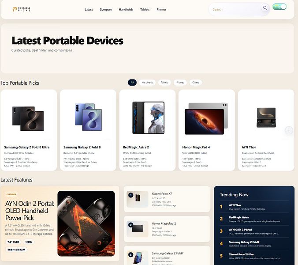Click the RedMagic Astra 2 card title
This screenshot has height=265, width=298.
coord(136,148)
